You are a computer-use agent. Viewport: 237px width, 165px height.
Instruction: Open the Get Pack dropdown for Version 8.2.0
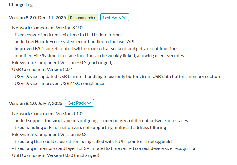[x=114, y=17]
